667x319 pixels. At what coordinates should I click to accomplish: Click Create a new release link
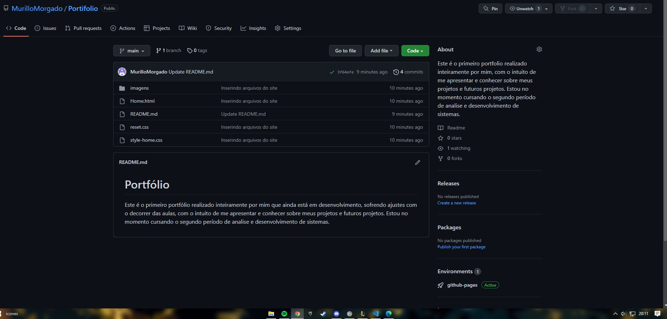tap(457, 203)
